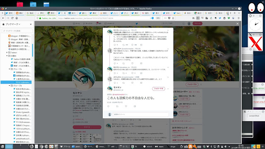Click the 80% zoom indicator

click(x=158, y=18)
